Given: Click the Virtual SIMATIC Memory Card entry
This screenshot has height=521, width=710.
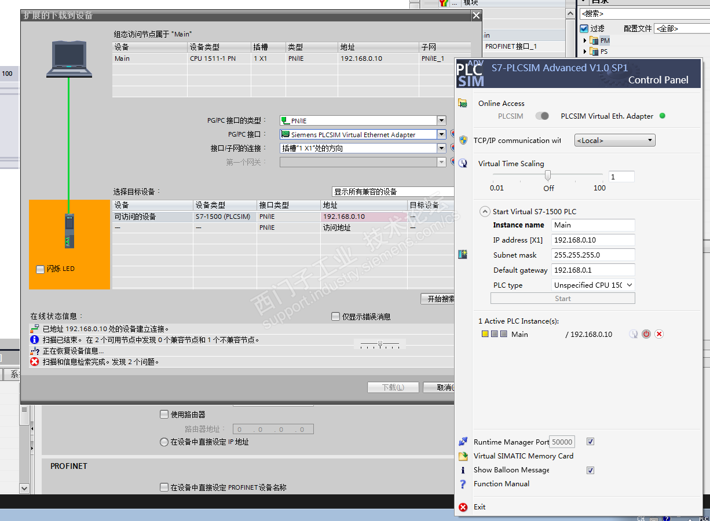Looking at the screenshot, I should (x=524, y=456).
